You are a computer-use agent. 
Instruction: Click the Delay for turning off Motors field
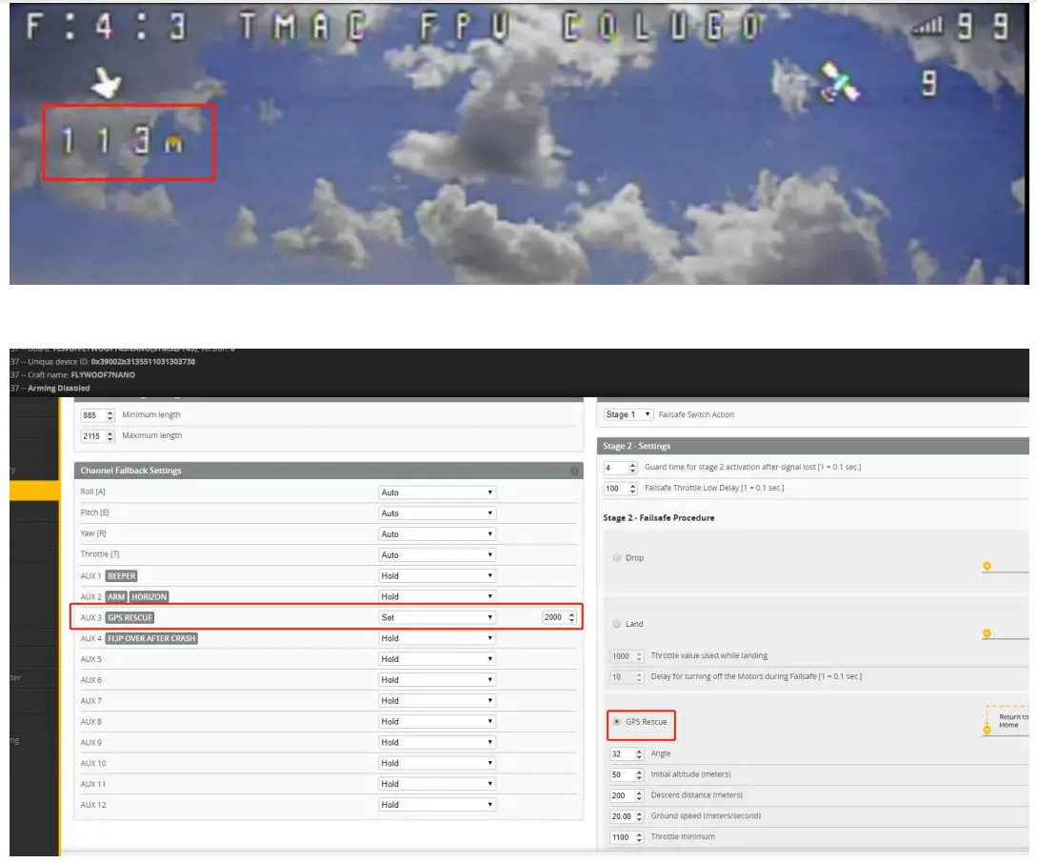[x=627, y=677]
